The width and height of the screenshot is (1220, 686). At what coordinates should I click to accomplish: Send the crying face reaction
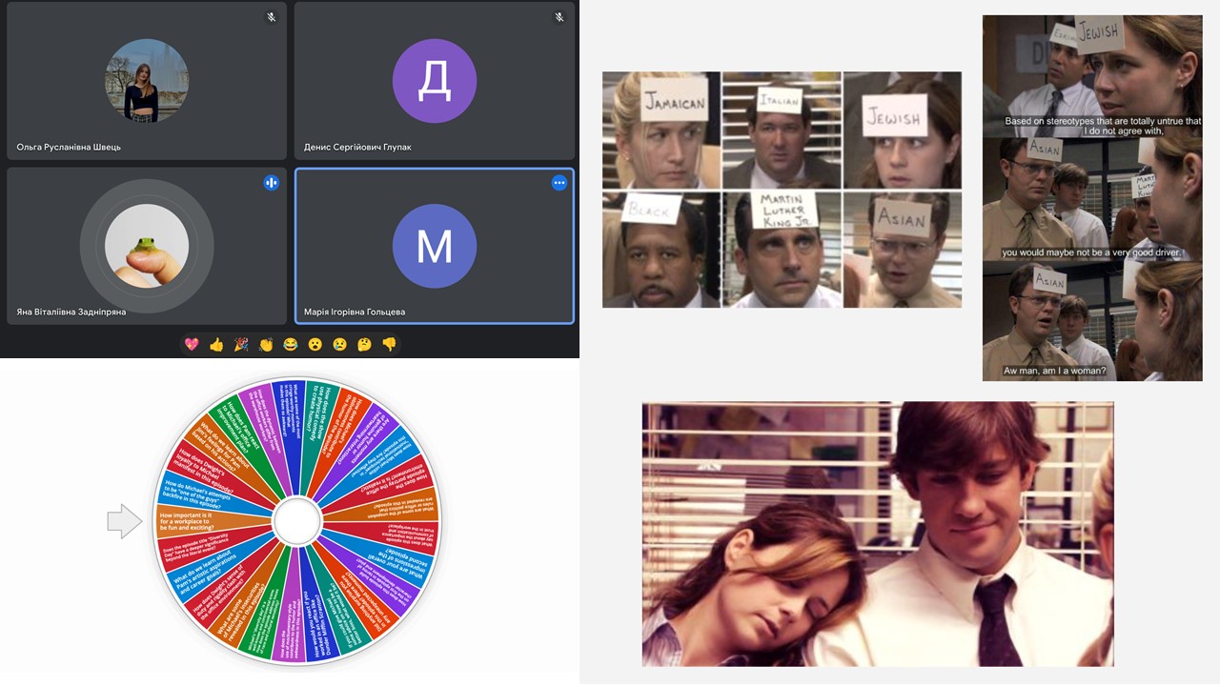339,345
